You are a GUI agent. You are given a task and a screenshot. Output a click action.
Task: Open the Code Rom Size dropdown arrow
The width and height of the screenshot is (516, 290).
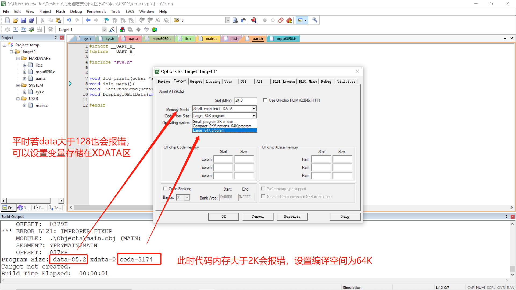253,115
